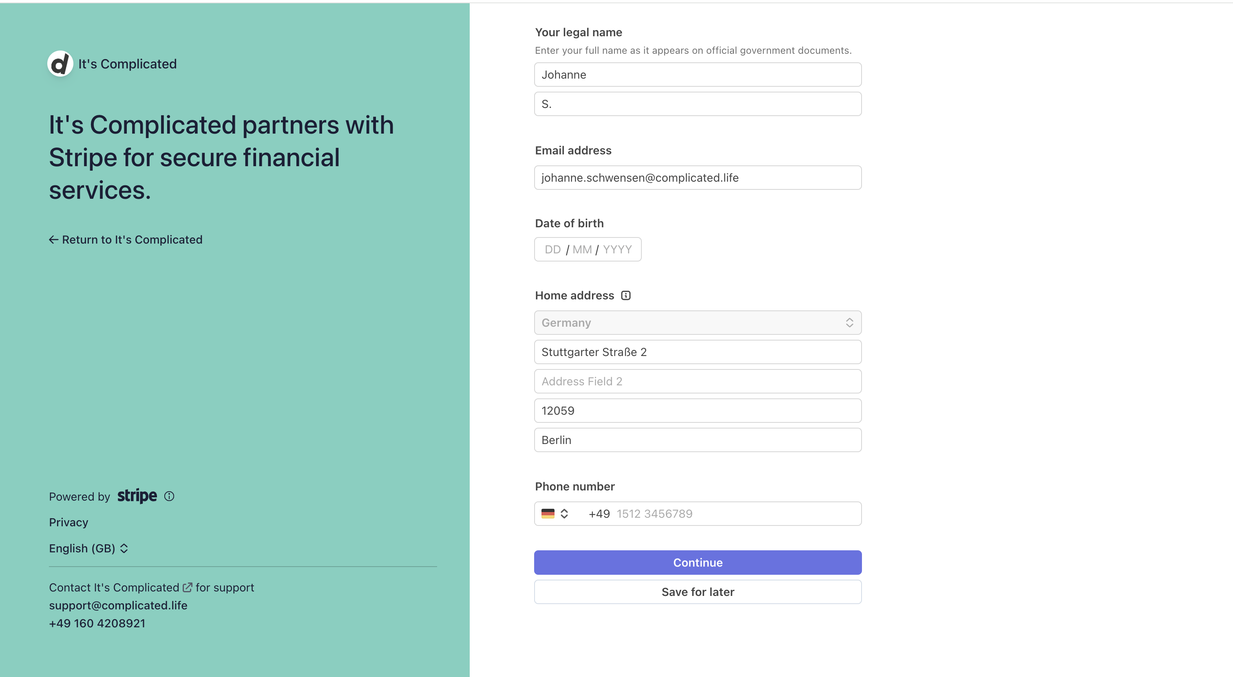
Task: Click the external link icon beside Contact
Action: tap(188, 587)
